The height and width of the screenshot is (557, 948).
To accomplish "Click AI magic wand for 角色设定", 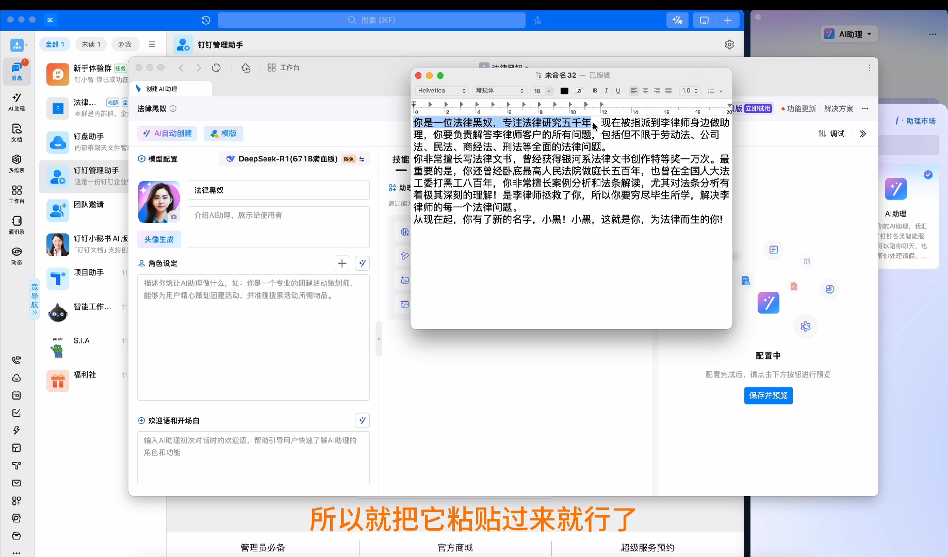I will (363, 264).
